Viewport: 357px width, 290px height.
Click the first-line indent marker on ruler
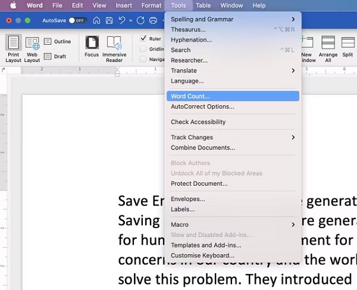click(117, 68)
